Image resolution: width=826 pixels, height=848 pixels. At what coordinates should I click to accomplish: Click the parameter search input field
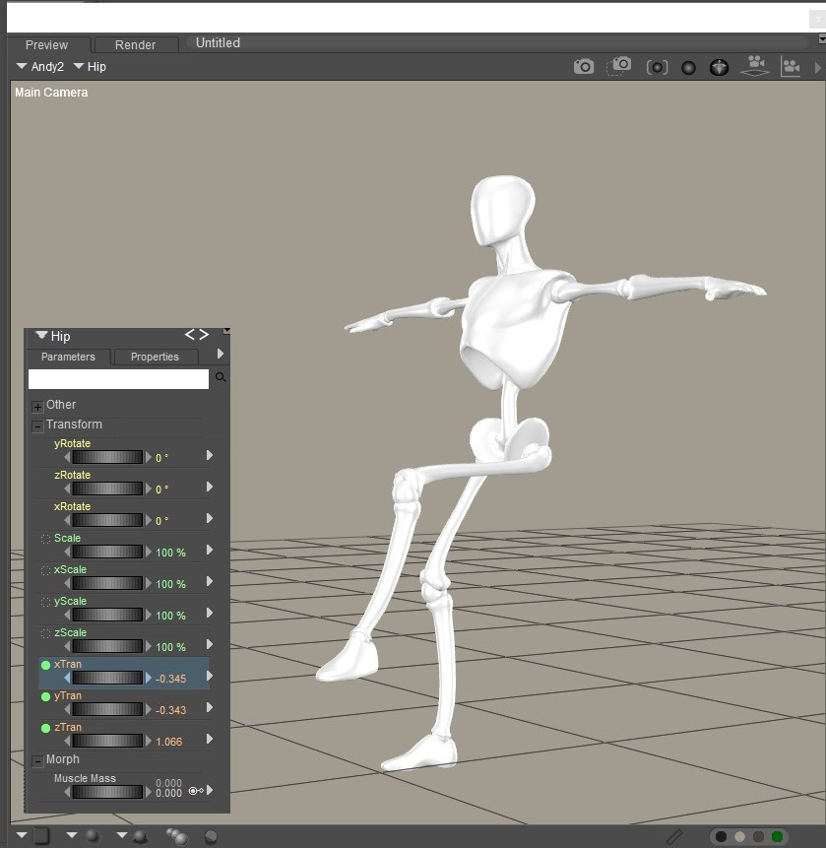118,378
